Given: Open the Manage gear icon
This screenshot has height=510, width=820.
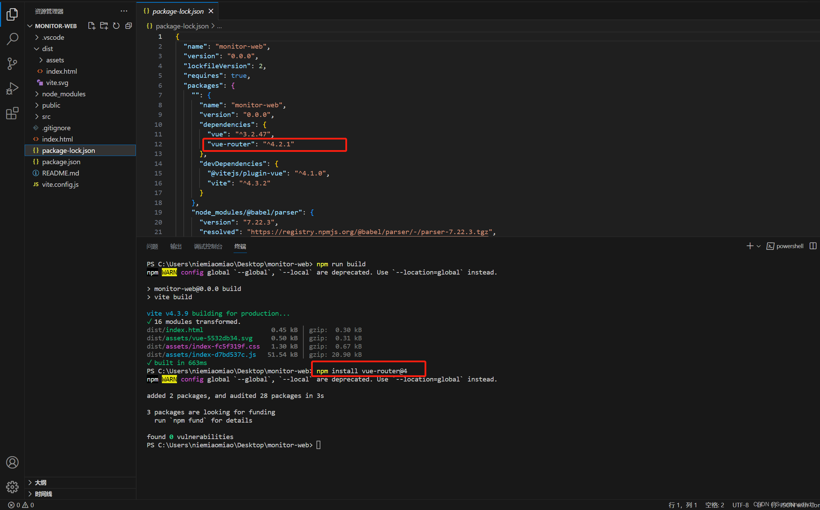Looking at the screenshot, I should click(x=12, y=487).
